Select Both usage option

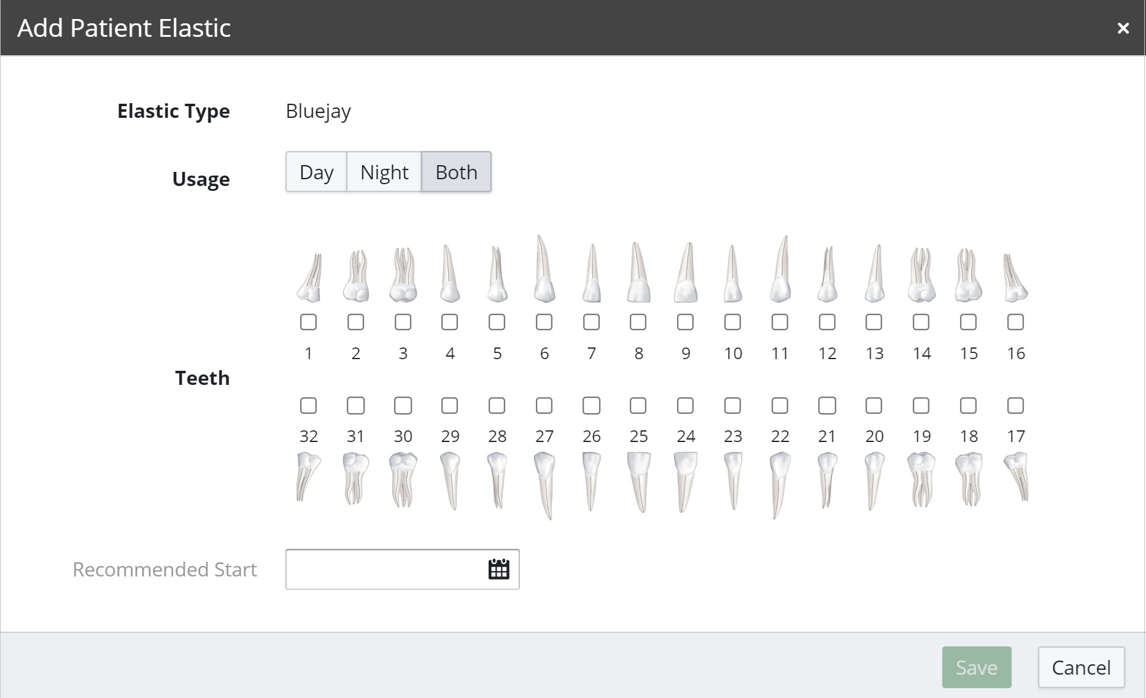[x=456, y=172]
